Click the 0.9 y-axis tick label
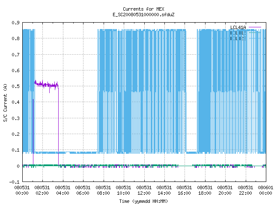Screen dimensions: 274x205 coord(15,23)
